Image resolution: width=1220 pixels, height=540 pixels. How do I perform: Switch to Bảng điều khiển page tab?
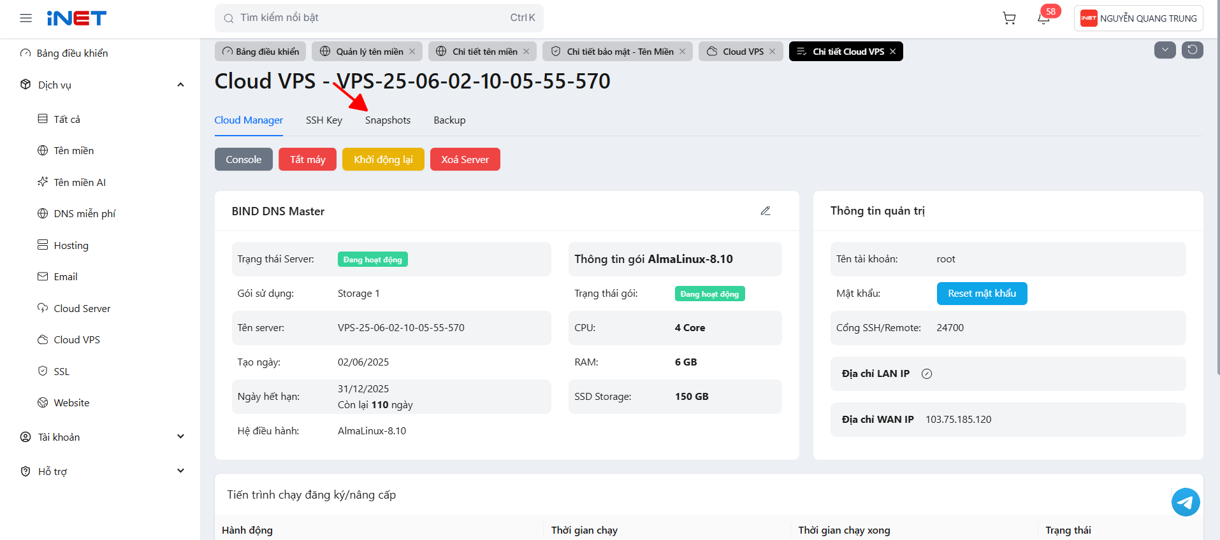coord(261,52)
